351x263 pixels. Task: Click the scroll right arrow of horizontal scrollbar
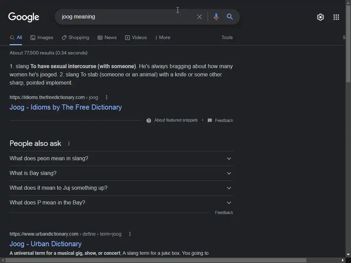click(343, 260)
